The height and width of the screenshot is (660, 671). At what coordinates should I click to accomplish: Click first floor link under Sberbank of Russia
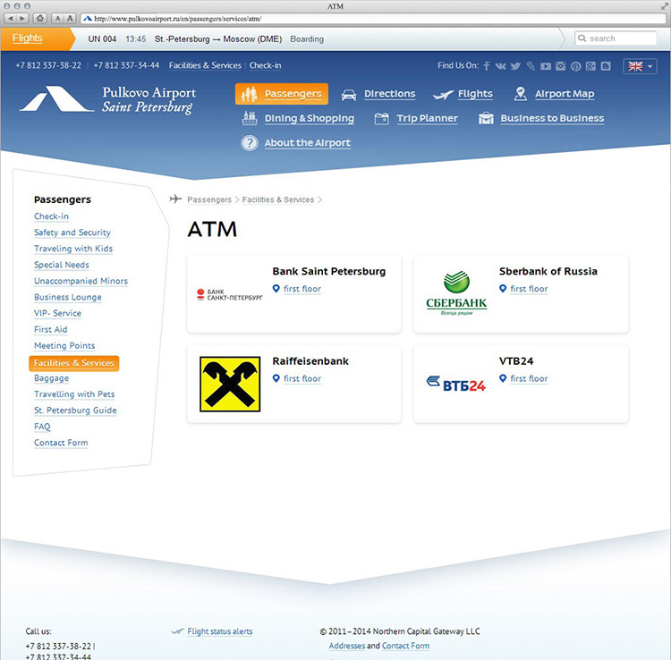pyautogui.click(x=529, y=289)
